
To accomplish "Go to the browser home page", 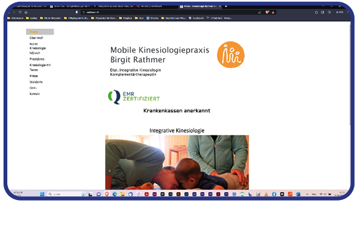I will 26,12.
